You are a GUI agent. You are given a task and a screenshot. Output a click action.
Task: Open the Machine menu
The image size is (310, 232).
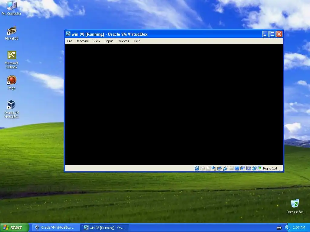(83, 41)
